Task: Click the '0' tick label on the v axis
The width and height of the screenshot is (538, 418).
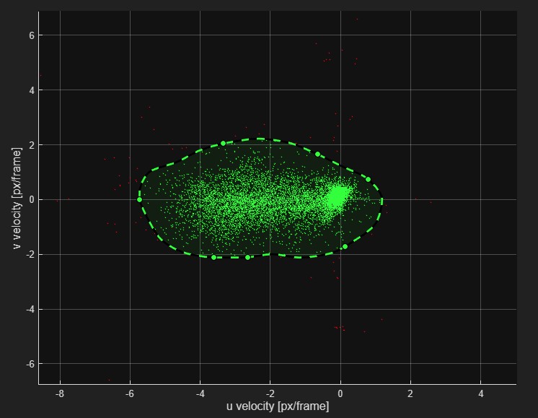Action: tap(32, 200)
